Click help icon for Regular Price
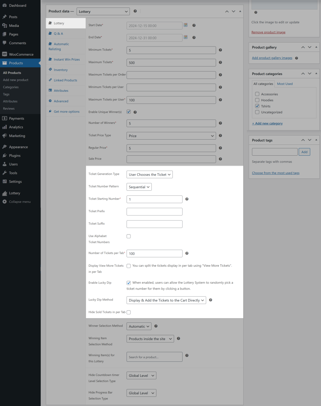The image size is (321, 406). (220, 148)
